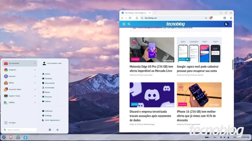This screenshot has height=141, width=252.
Task: Expand the Utilities category
Action: [x=20, y=103]
